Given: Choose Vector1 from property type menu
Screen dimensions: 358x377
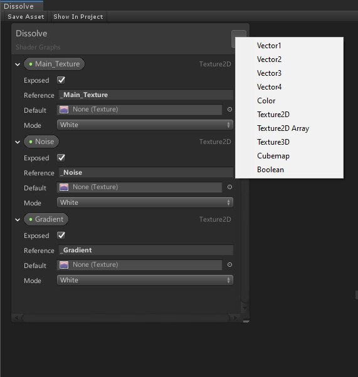Looking at the screenshot, I should pyautogui.click(x=289, y=46).
